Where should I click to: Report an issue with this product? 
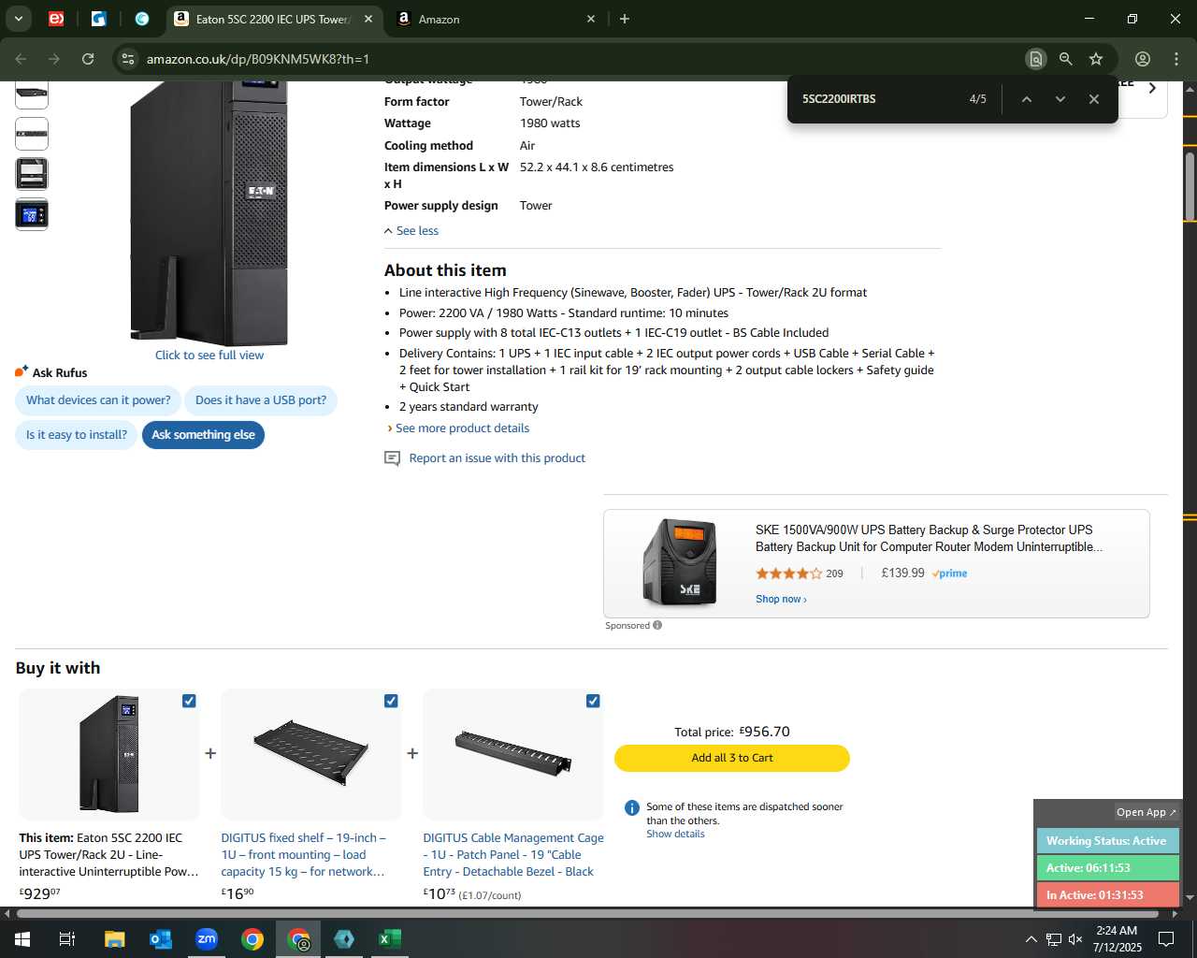(x=497, y=458)
